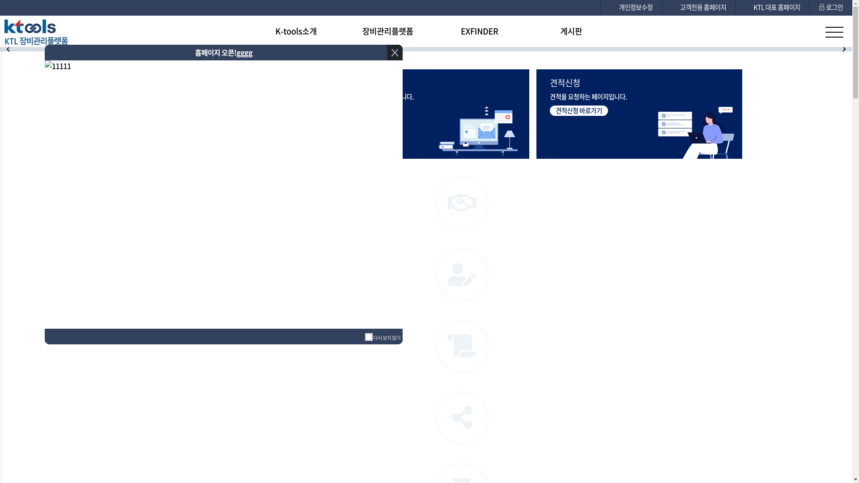This screenshot has width=859, height=483.
Task: Check the 다시 보지 않기 checkbox
Action: click(369, 337)
